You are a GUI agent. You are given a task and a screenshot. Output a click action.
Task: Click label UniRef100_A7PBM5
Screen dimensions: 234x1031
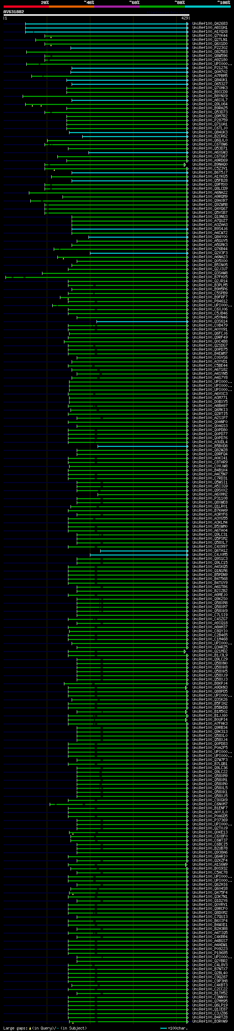click(x=210, y=76)
